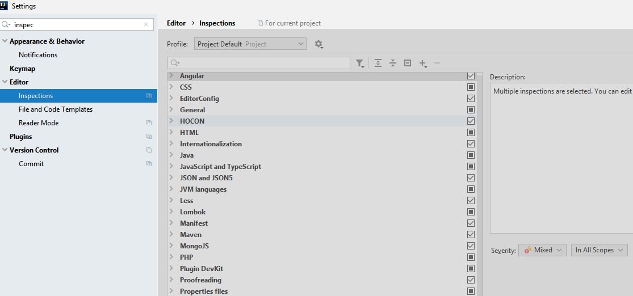Click the Editor breadcrumb link
Screen dimensions: 633x296
(176, 23)
